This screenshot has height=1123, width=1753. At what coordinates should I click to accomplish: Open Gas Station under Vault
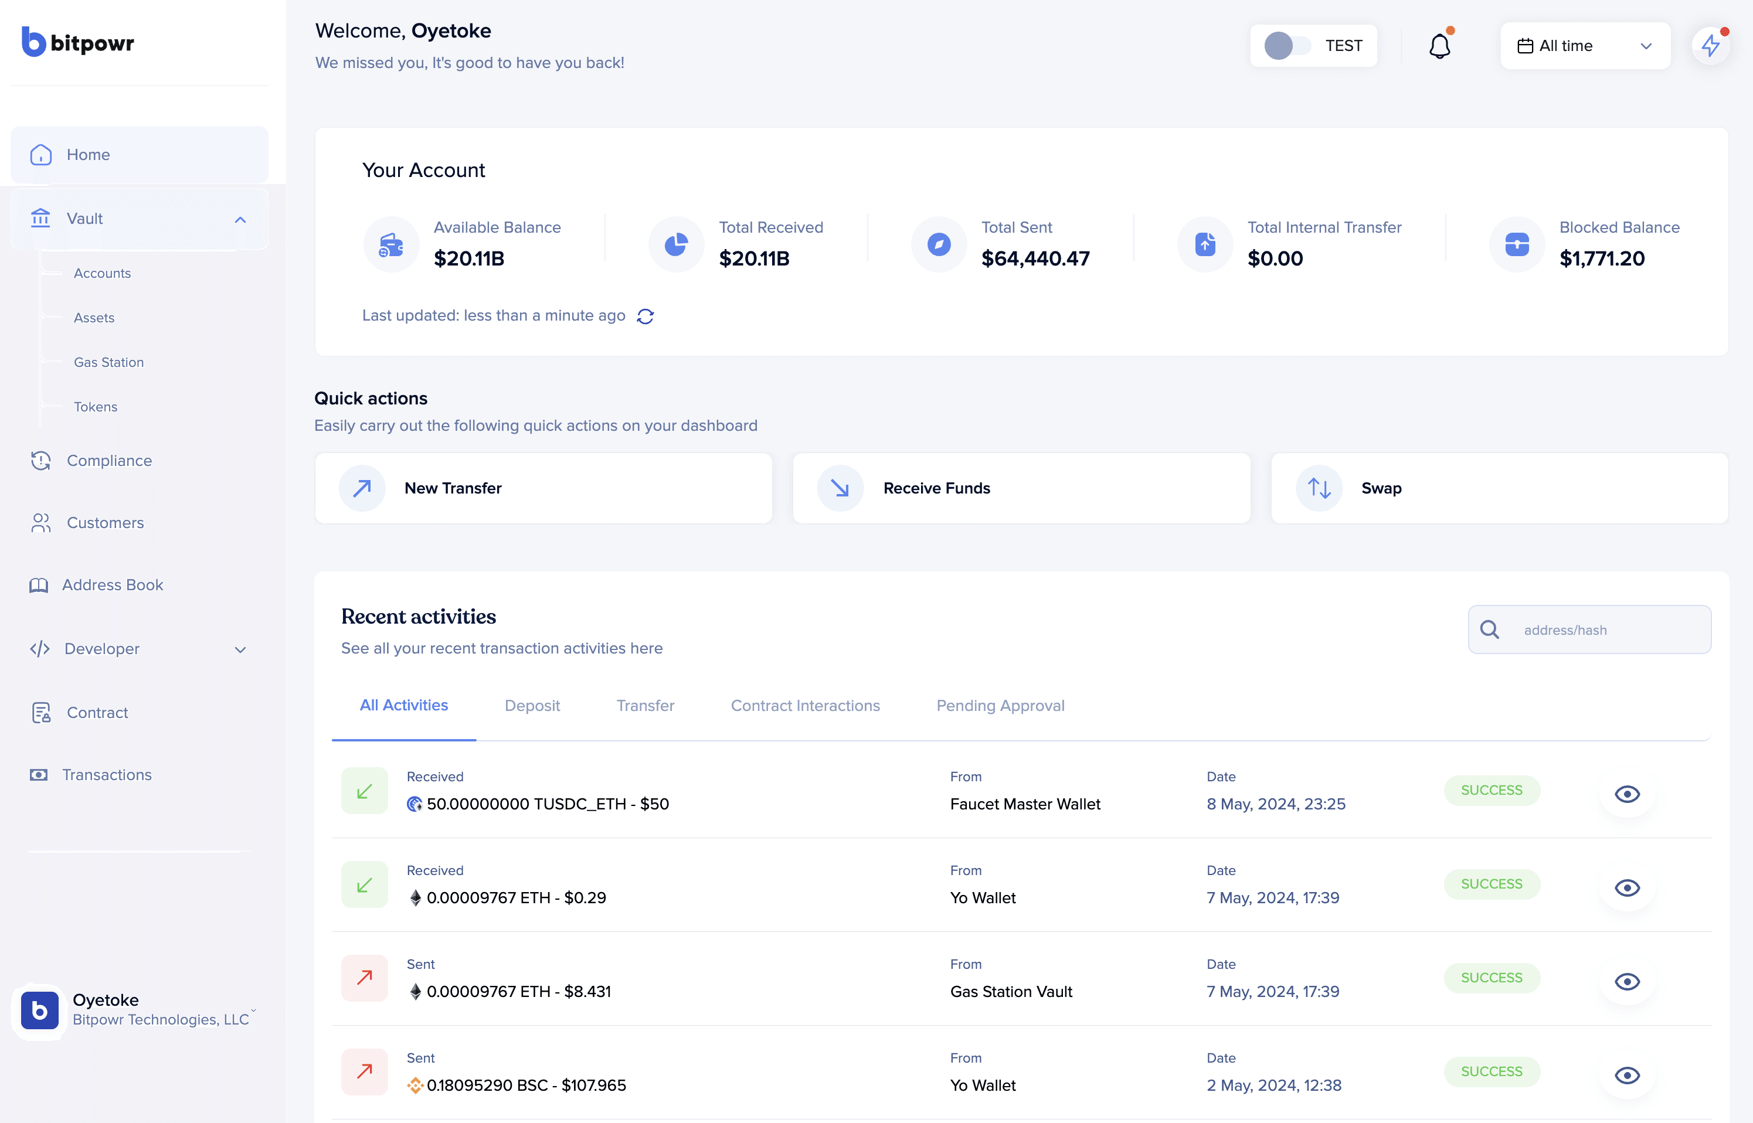tap(108, 362)
